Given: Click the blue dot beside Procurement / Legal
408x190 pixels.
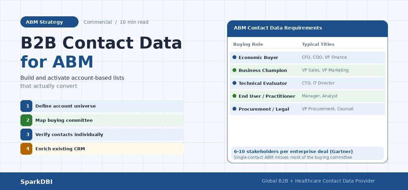Looking at the screenshot, I should coord(234,109).
